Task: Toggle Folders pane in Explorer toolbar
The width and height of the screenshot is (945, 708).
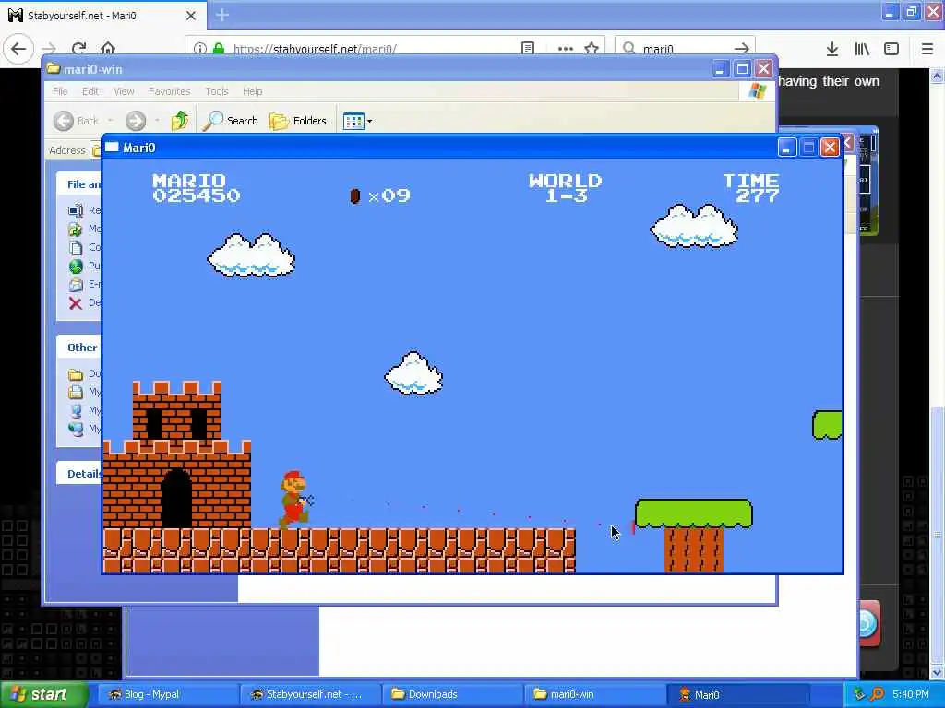Action: tap(298, 121)
